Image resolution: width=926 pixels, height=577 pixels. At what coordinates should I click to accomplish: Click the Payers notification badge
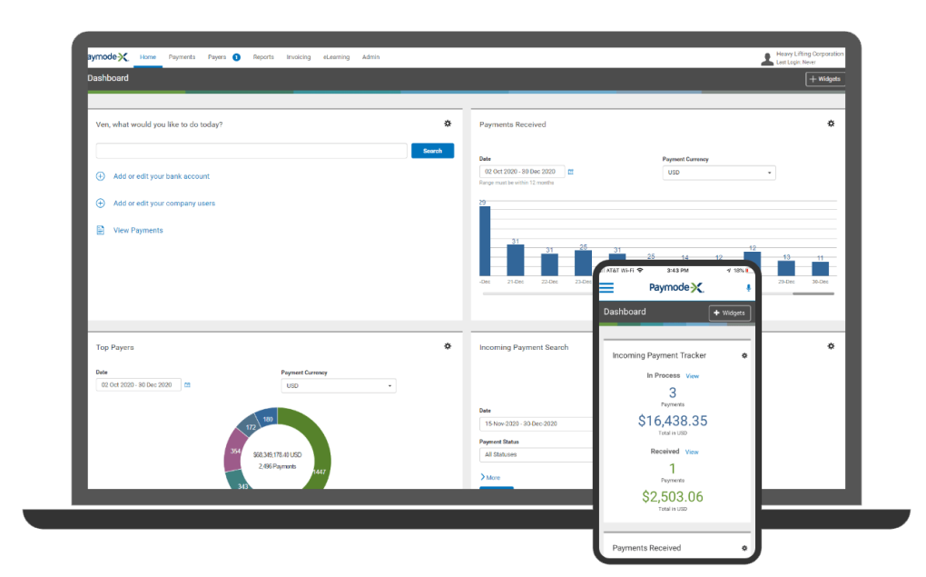pyautogui.click(x=236, y=57)
